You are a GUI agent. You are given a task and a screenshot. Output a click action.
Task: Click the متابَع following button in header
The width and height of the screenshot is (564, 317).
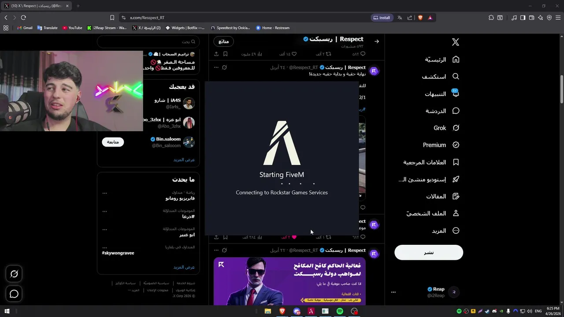(x=224, y=41)
